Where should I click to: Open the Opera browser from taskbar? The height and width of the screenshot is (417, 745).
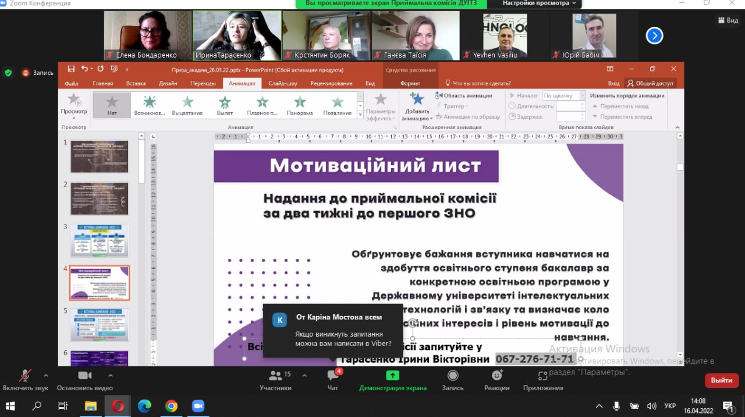118,406
